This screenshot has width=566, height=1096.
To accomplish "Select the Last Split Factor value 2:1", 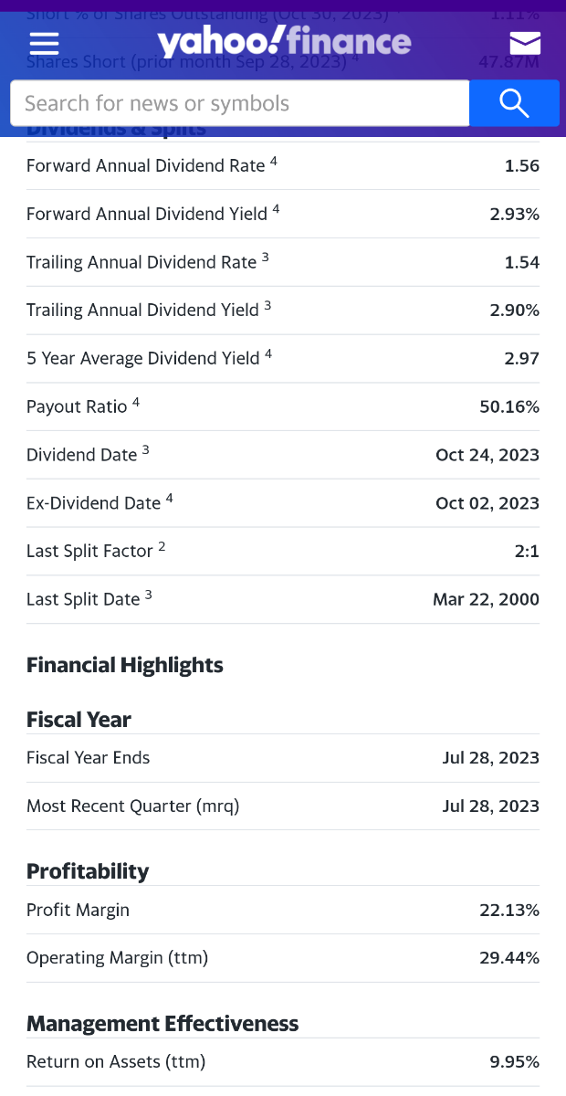I will [x=527, y=552].
